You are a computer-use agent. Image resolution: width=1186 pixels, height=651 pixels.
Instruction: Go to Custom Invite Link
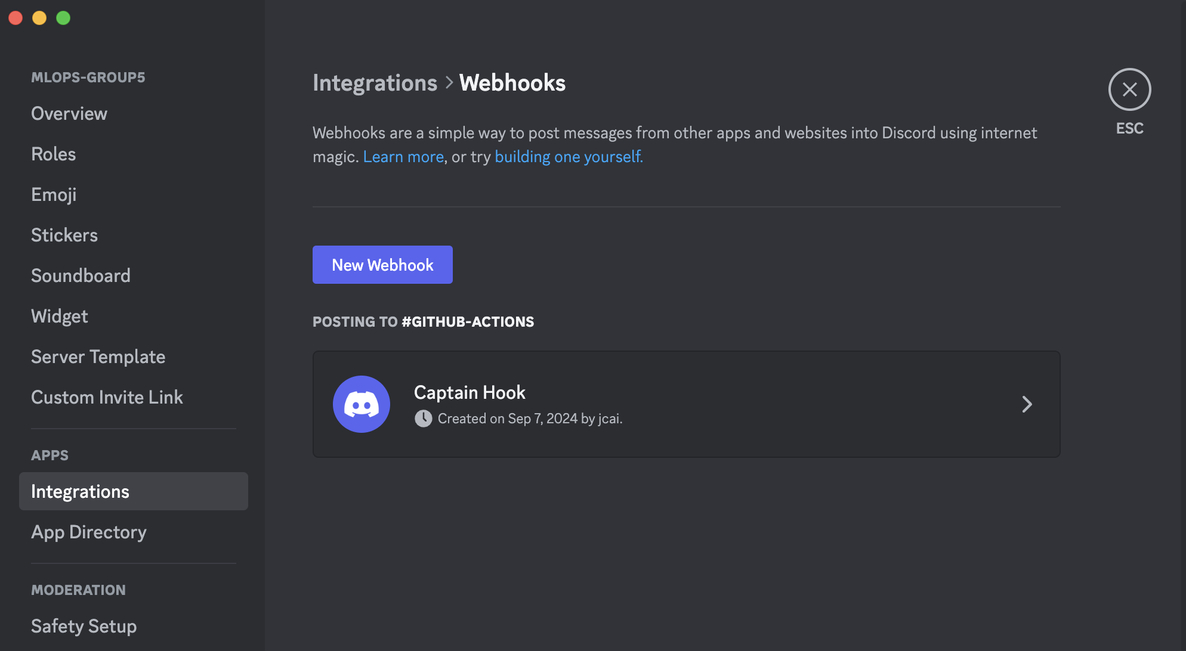point(107,397)
